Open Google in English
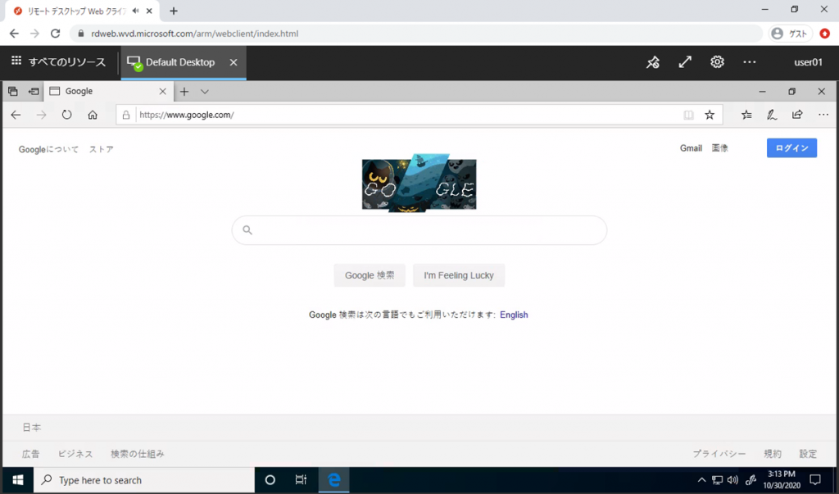 (514, 315)
